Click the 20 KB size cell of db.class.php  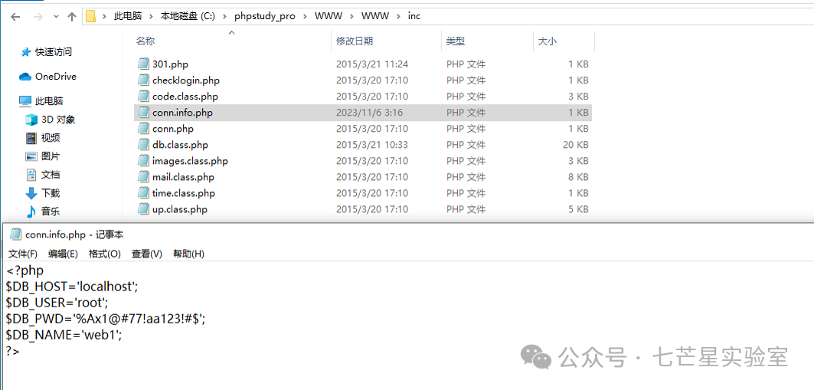click(575, 145)
